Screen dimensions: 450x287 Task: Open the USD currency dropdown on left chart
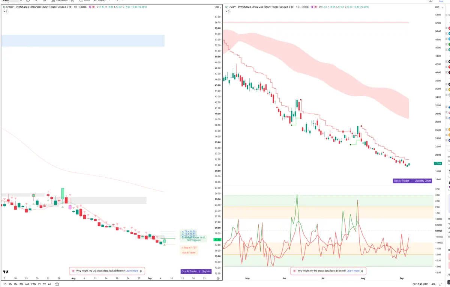(217, 7)
